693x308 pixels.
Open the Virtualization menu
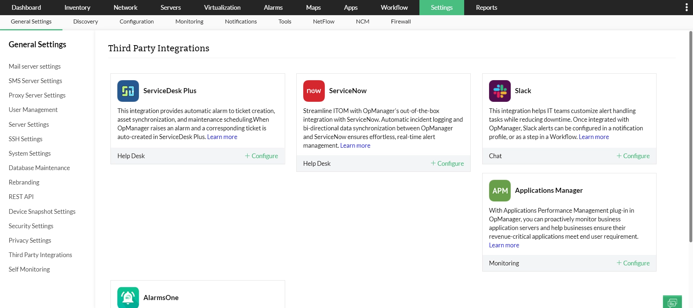click(x=222, y=8)
